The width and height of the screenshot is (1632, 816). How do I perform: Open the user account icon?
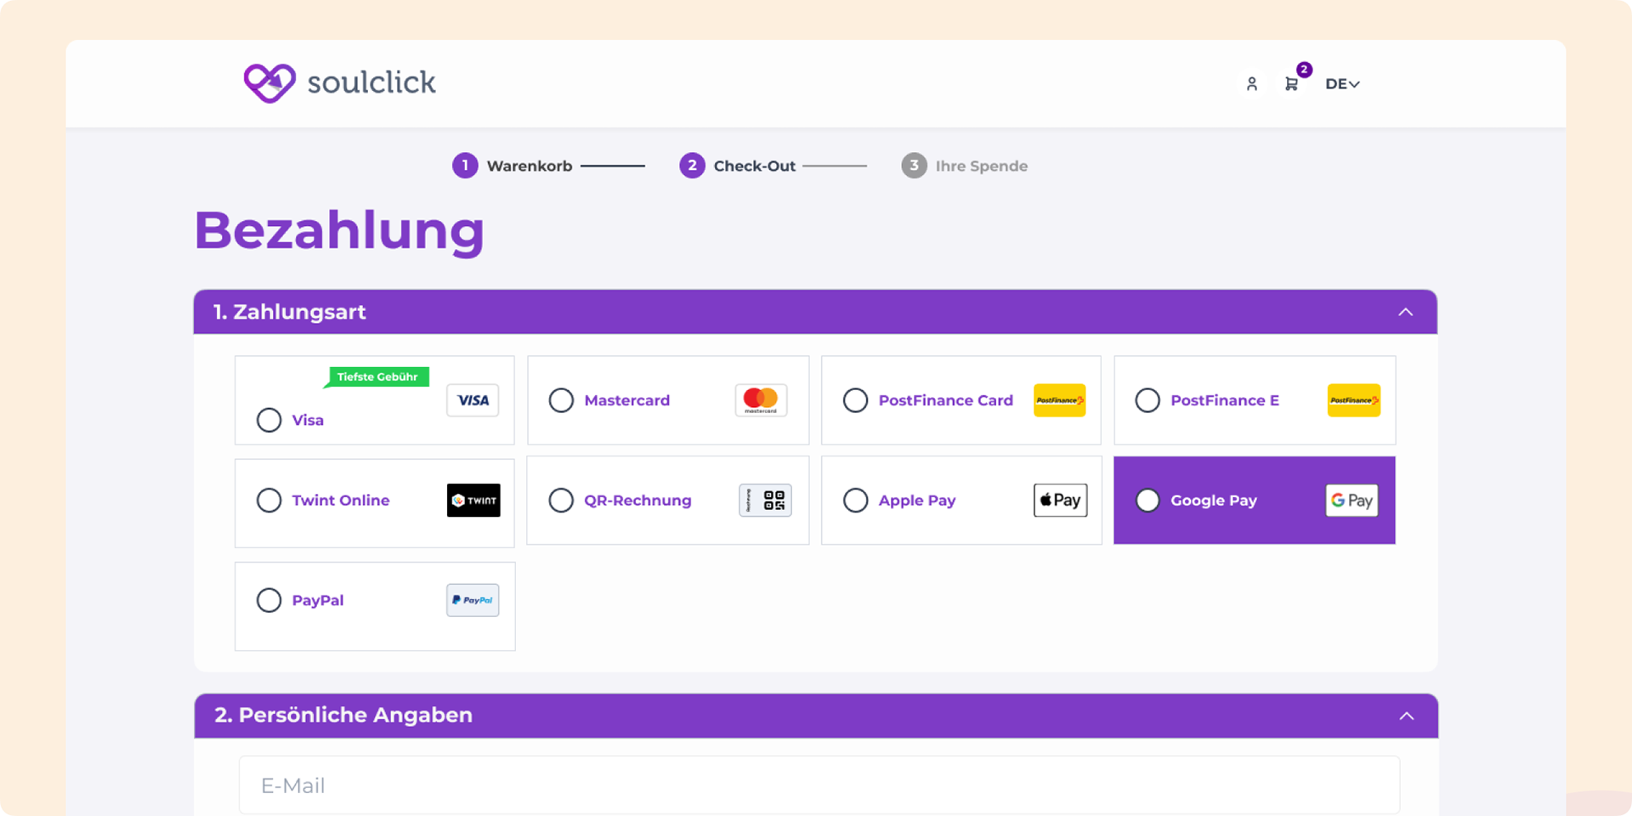click(1251, 83)
